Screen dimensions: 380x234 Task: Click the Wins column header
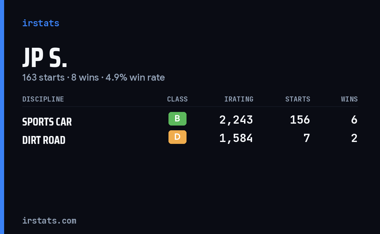pyautogui.click(x=349, y=99)
